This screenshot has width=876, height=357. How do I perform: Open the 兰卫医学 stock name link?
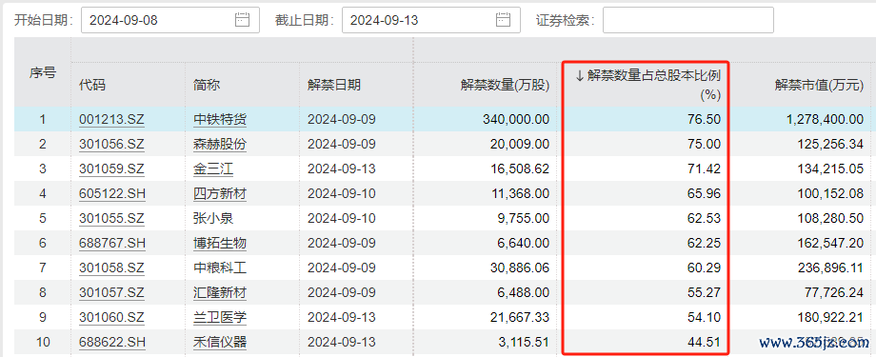pyautogui.click(x=220, y=317)
